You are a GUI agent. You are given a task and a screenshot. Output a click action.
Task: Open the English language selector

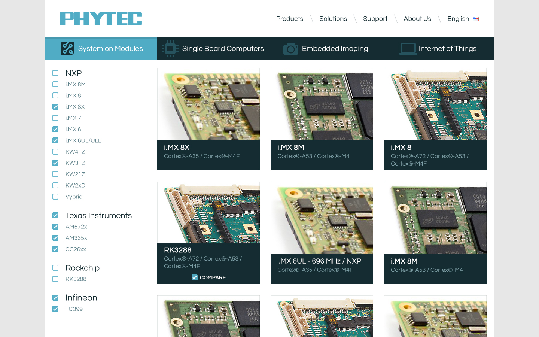458,19
